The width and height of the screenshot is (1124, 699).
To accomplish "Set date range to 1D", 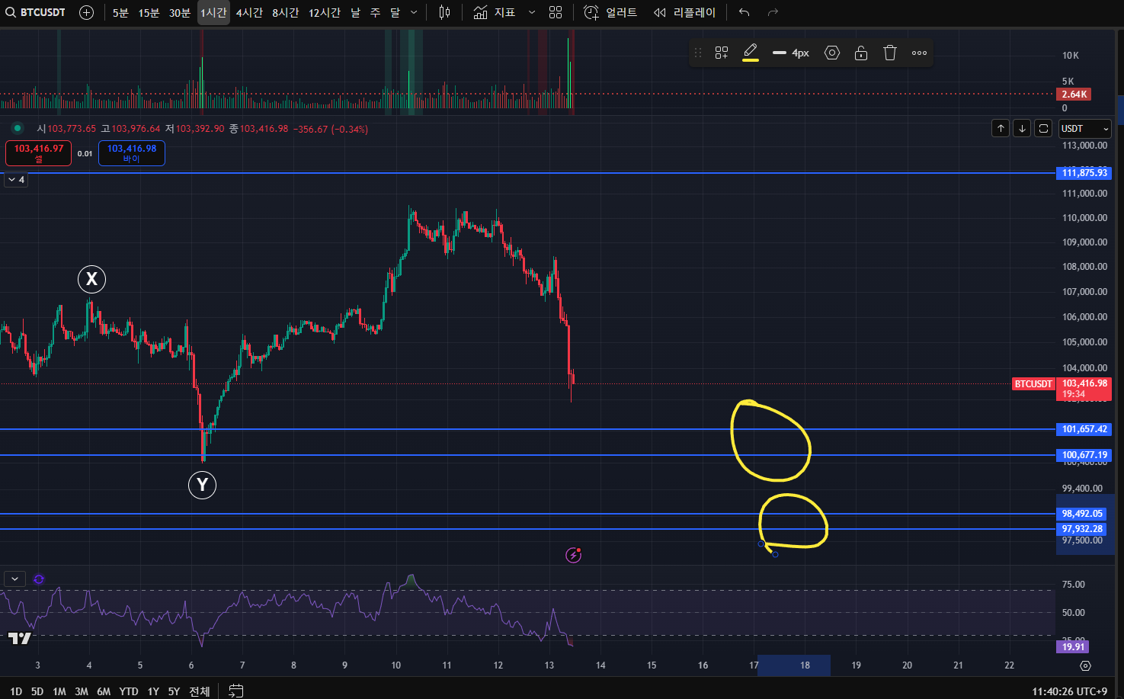I will (x=16, y=691).
